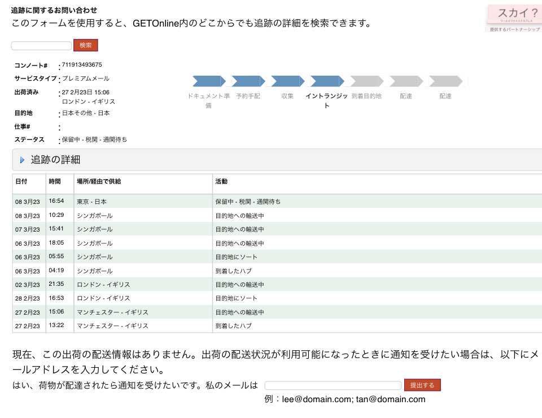This screenshot has height=418, width=542.
Task: Focus the tracking number search field
Action: click(41, 46)
